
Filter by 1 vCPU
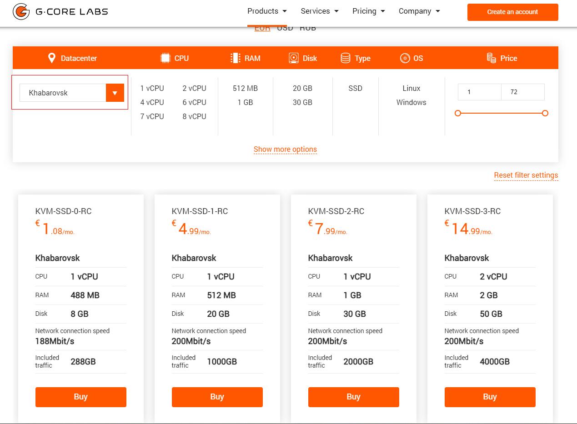click(152, 88)
